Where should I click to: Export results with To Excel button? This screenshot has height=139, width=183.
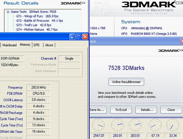tap(121, 110)
